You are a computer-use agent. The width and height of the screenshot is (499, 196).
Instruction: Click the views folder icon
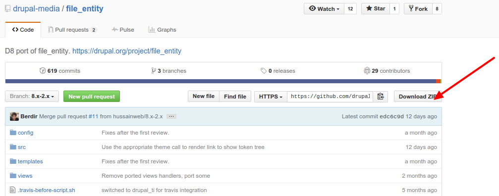tap(13, 175)
